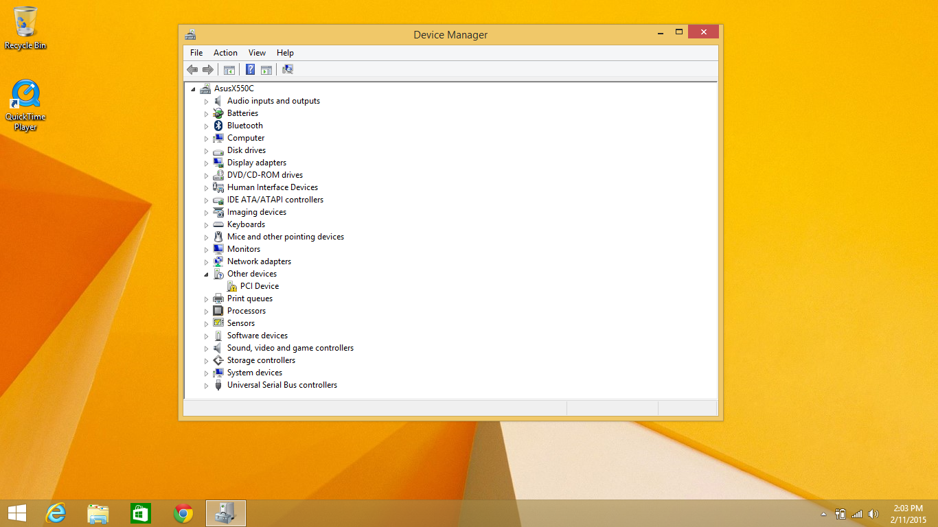Select the PCI Device warning icon
The width and height of the screenshot is (938, 527).
click(231, 286)
